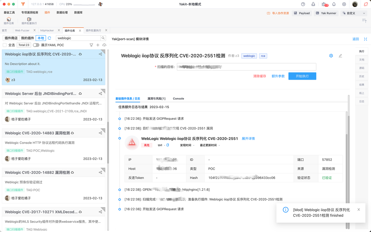This screenshot has width=371, height=232.
Task: Switch to the Web Fuzzer tab
Action: (x=22, y=30)
